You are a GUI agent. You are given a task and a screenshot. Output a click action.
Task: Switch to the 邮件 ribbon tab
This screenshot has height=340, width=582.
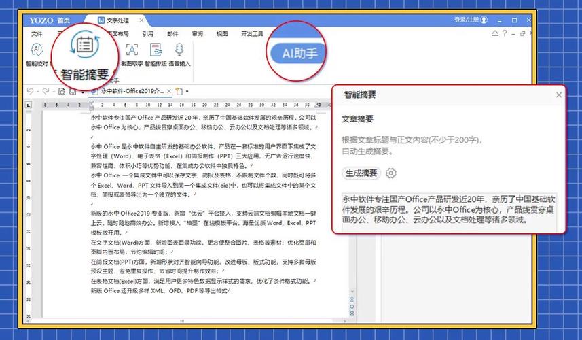coord(172,34)
